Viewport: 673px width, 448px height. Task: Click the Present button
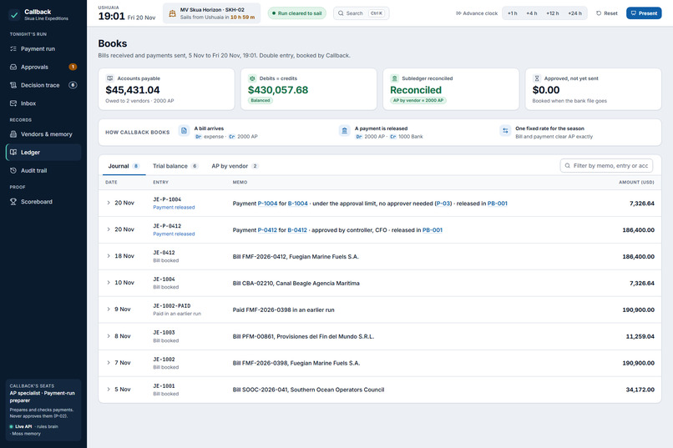point(644,13)
